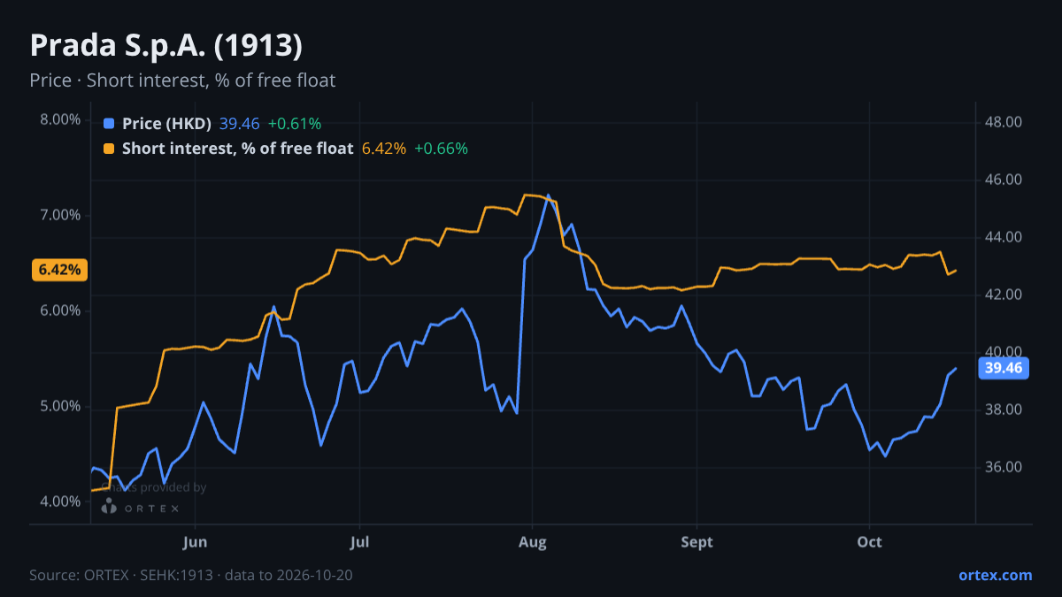Click the 'Price · Short interest, % of free float' subtitle
This screenshot has height=597, width=1062.
182,80
